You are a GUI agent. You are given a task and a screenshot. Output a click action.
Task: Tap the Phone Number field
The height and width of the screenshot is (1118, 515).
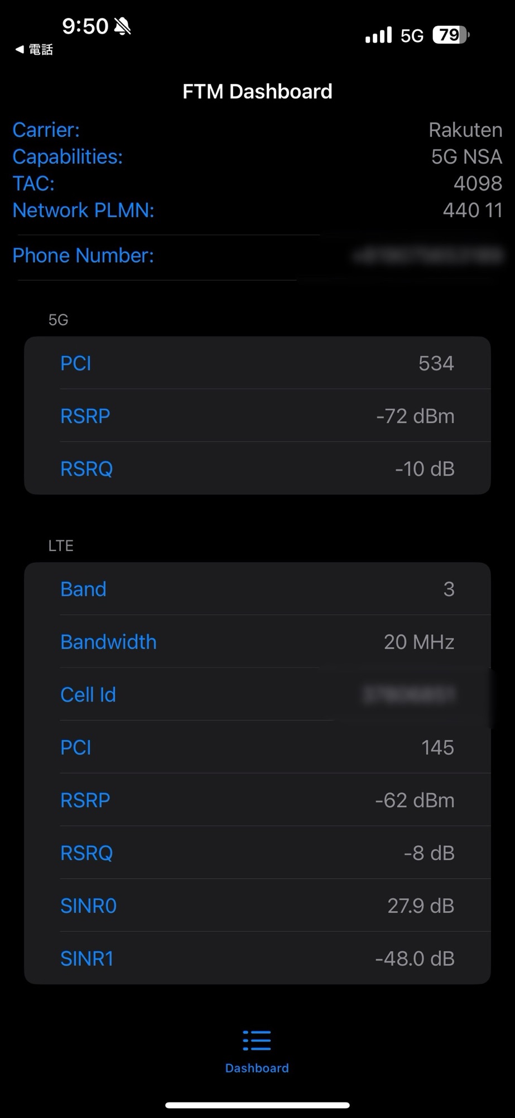[257, 255]
